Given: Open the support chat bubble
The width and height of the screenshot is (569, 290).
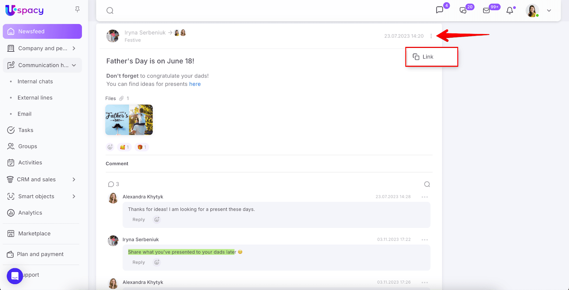Looking at the screenshot, I should 15,276.
